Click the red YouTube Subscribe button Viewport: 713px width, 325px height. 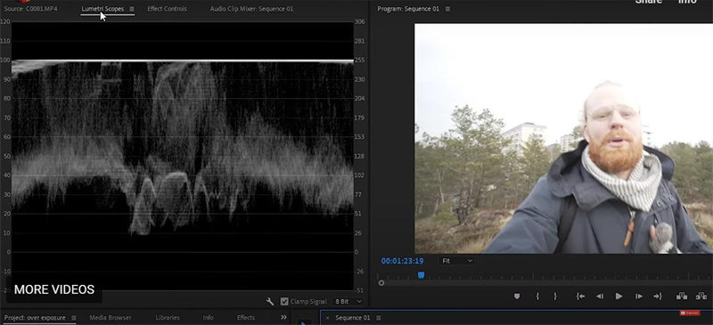point(690,313)
